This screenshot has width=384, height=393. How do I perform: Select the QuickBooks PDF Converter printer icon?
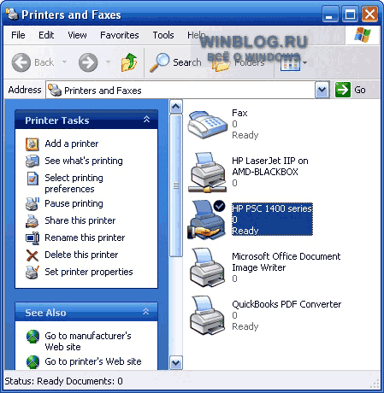(208, 315)
